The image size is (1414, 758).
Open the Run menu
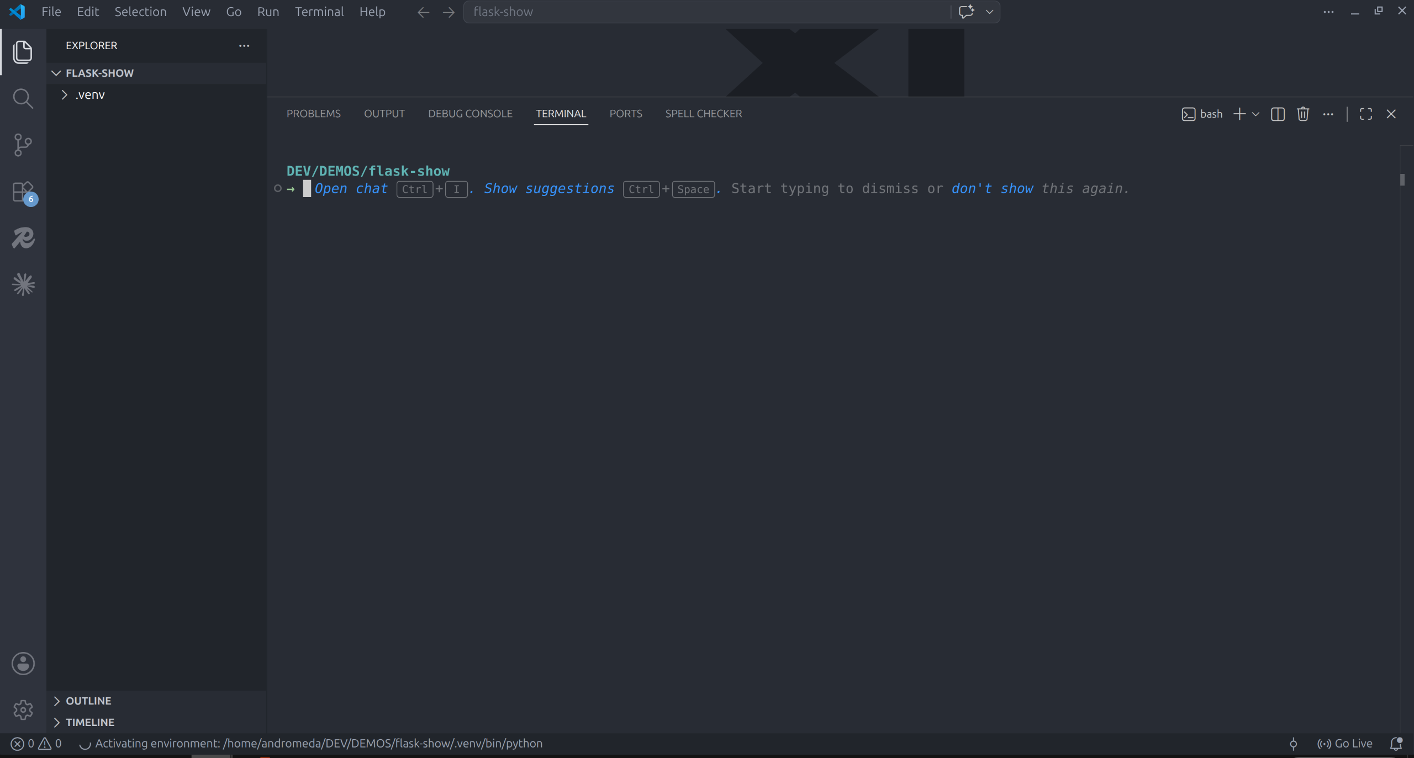268,12
